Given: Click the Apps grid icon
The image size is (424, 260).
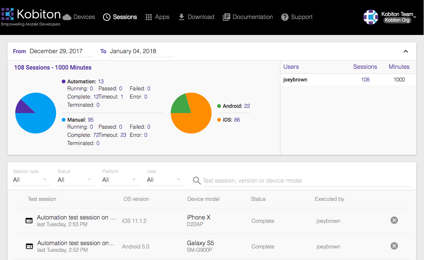Looking at the screenshot, I should point(149,17).
